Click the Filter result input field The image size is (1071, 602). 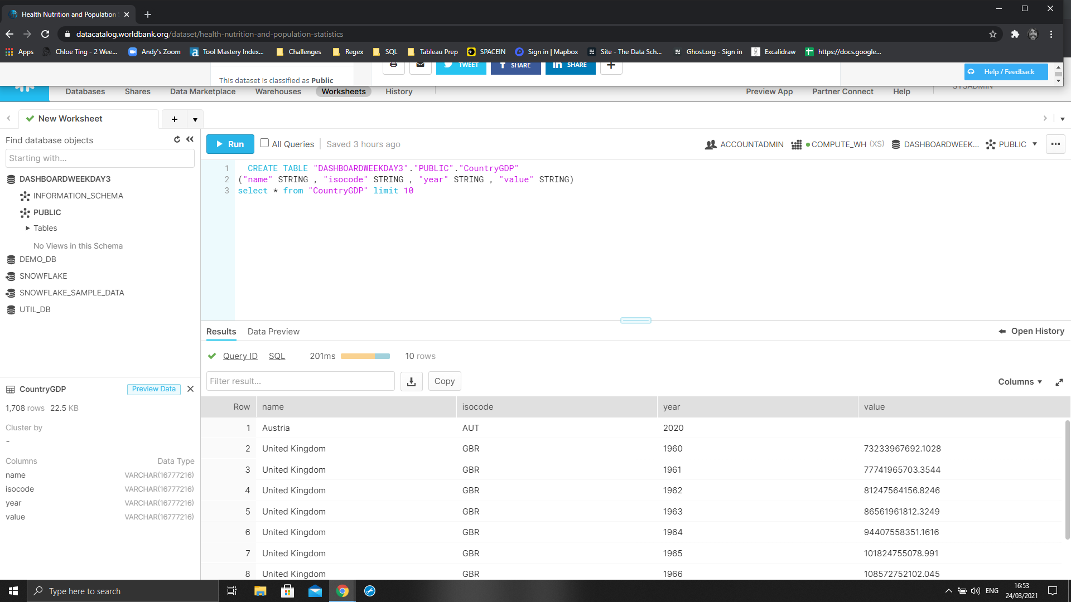[x=300, y=381]
